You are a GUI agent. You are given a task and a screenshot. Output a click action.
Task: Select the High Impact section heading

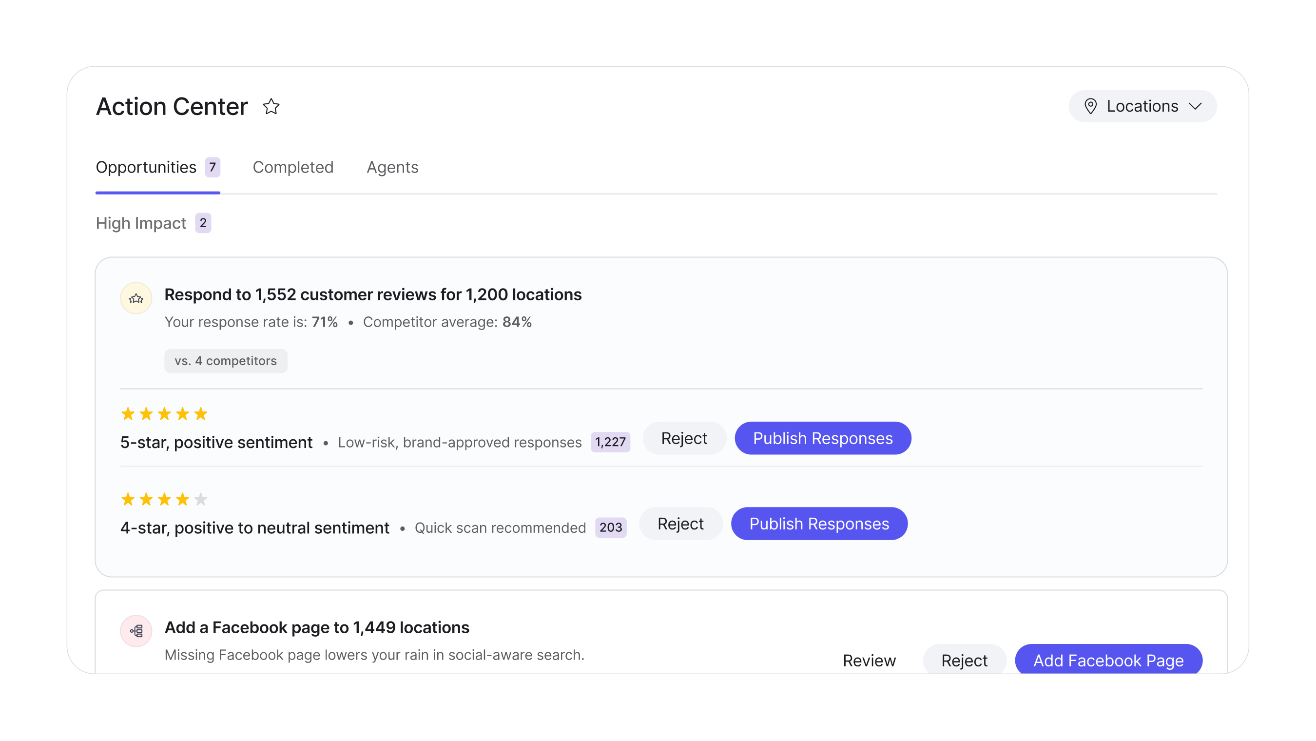point(141,223)
